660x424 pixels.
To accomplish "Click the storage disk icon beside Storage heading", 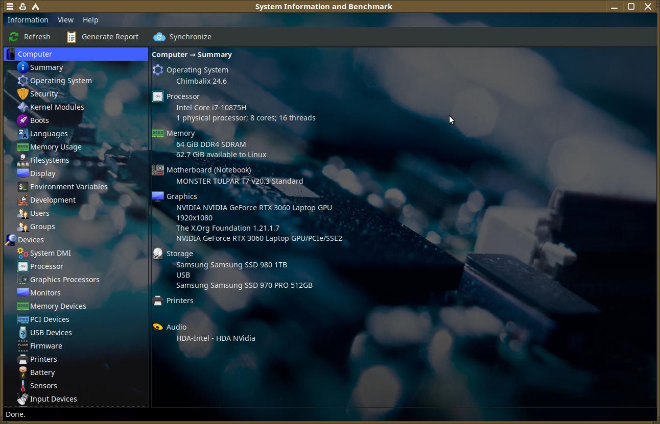I will coord(158,254).
